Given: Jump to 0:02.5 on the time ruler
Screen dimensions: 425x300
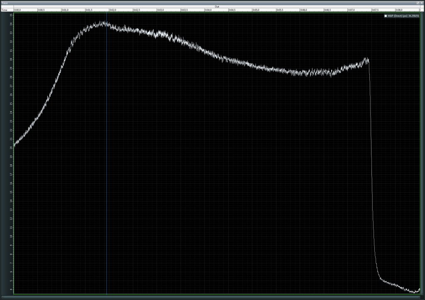Looking at the screenshot, I should pyautogui.click(x=137, y=10).
